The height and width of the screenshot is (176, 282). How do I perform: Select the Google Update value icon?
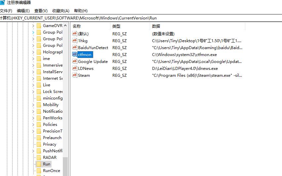(75, 61)
